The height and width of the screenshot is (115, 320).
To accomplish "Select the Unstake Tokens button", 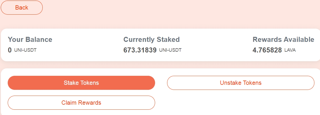I will tap(240, 83).
